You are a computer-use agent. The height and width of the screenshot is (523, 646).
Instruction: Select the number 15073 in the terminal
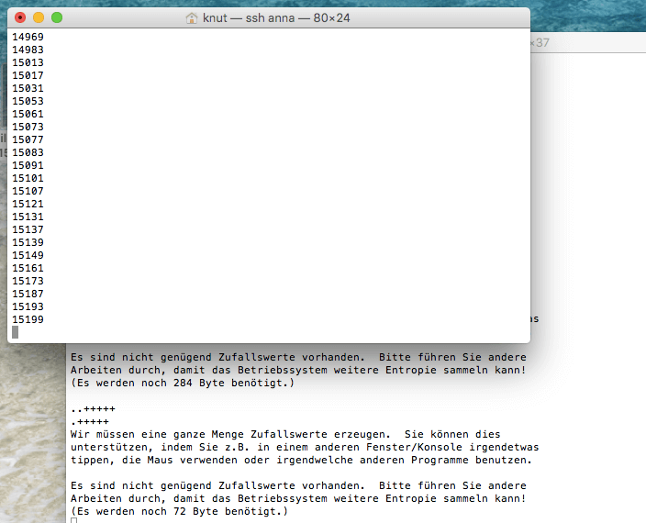[28, 127]
